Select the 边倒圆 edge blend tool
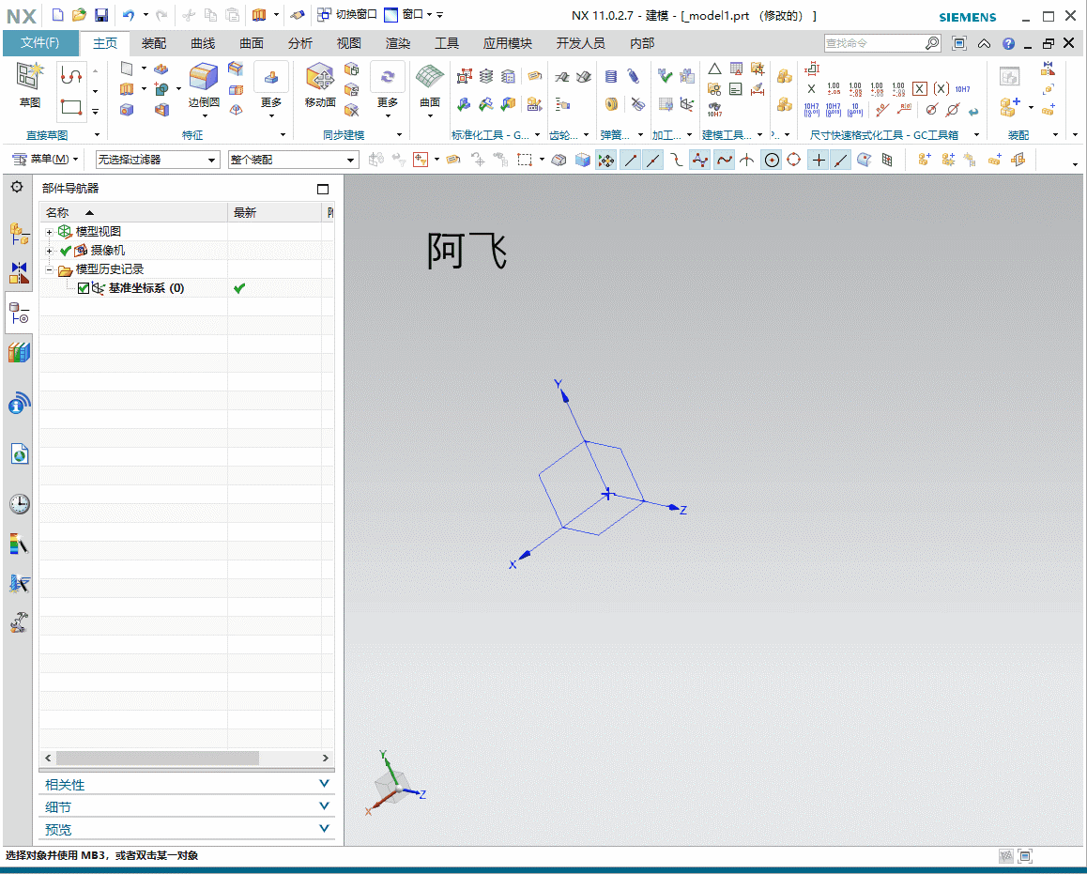1087x874 pixels. tap(204, 84)
